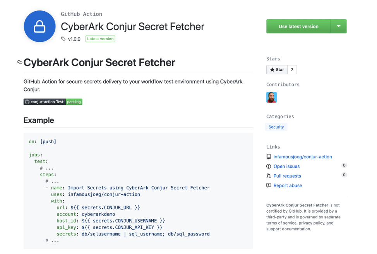Image resolution: width=377 pixels, height=254 pixels.
Task: Open the Security category tag
Action: tap(276, 127)
